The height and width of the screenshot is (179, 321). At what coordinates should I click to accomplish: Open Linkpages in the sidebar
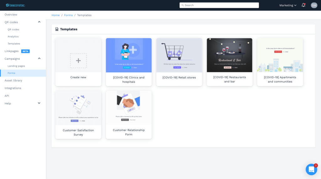(12, 51)
